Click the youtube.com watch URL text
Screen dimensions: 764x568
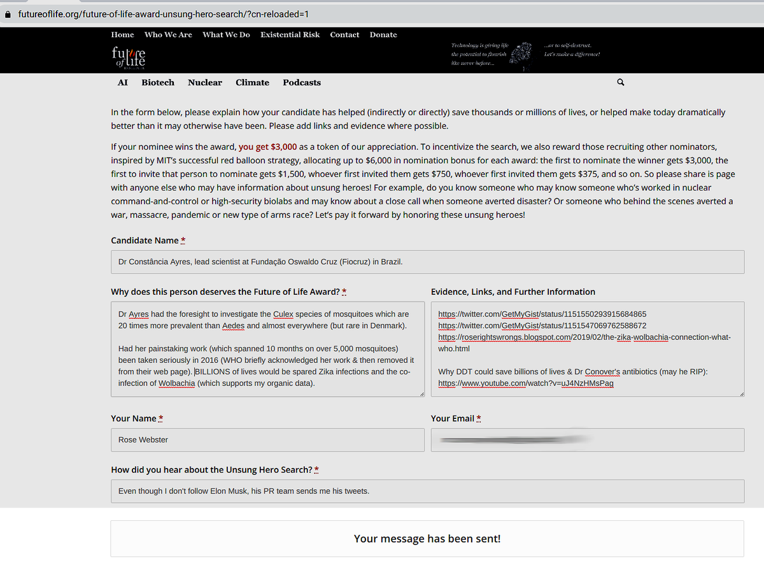pyautogui.click(x=526, y=383)
